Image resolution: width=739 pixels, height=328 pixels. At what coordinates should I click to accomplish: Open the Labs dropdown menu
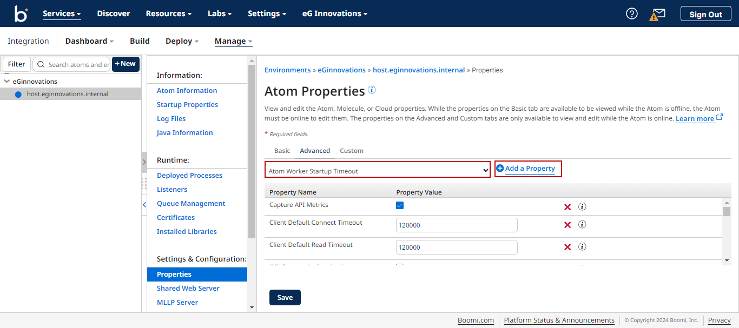tap(220, 14)
